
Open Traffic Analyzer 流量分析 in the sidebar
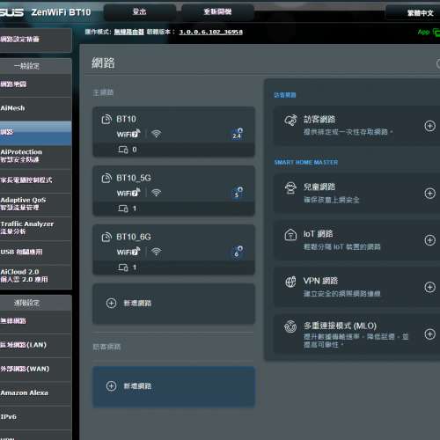(35, 228)
